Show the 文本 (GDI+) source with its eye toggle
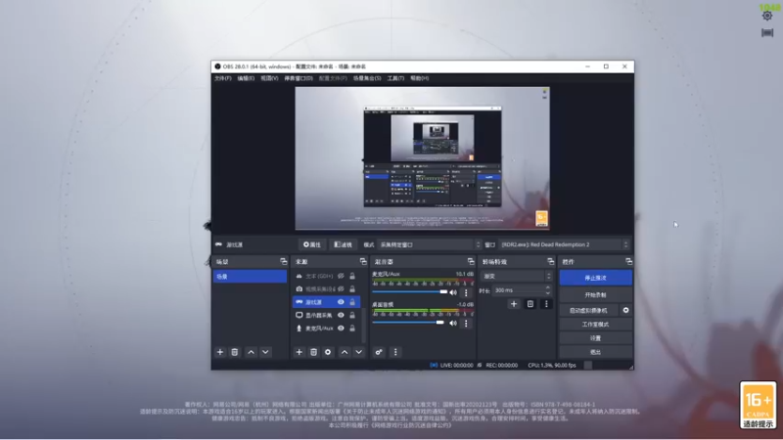The height and width of the screenshot is (440, 783). tap(341, 276)
